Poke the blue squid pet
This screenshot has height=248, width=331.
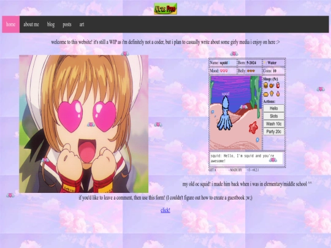coord(224,113)
